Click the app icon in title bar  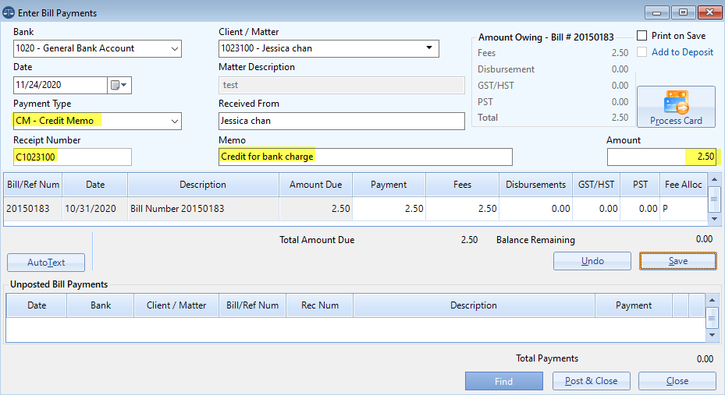[x=9, y=12]
